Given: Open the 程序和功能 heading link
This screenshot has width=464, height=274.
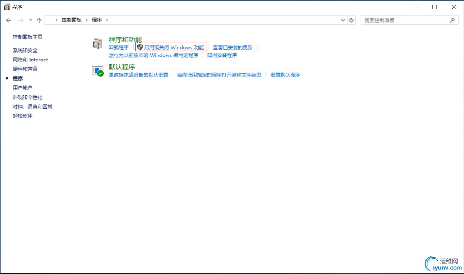Looking at the screenshot, I should point(125,40).
